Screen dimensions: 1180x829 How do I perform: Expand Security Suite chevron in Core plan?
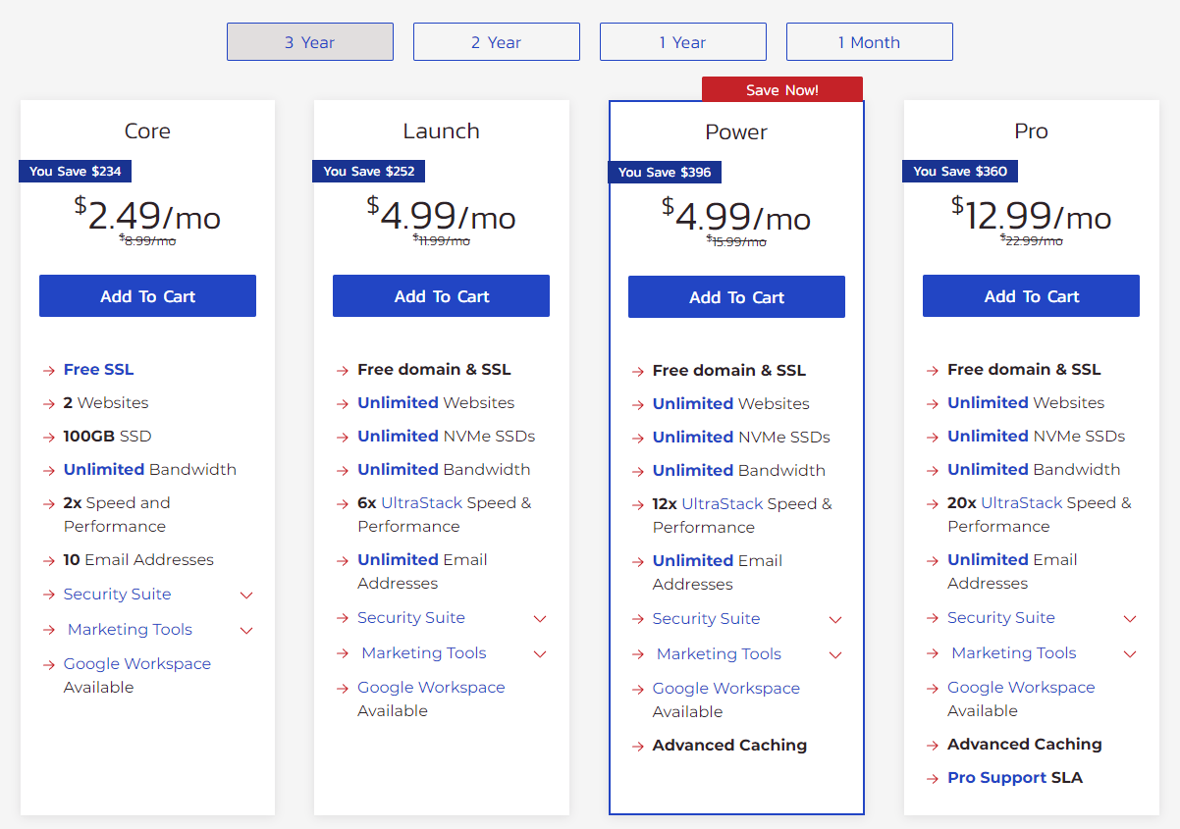click(x=246, y=596)
